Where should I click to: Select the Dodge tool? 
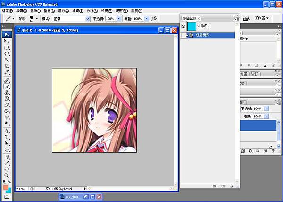click(7, 123)
